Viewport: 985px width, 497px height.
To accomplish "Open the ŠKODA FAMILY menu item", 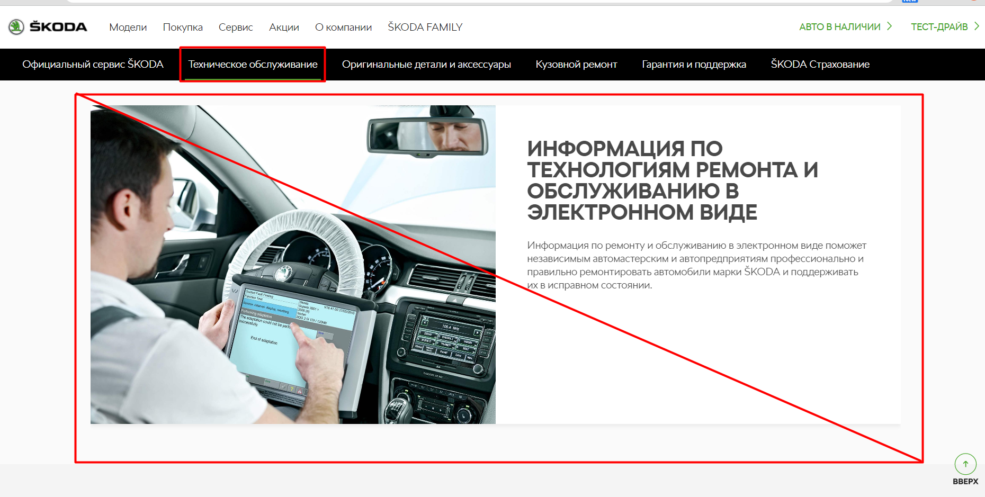I will 425,27.
